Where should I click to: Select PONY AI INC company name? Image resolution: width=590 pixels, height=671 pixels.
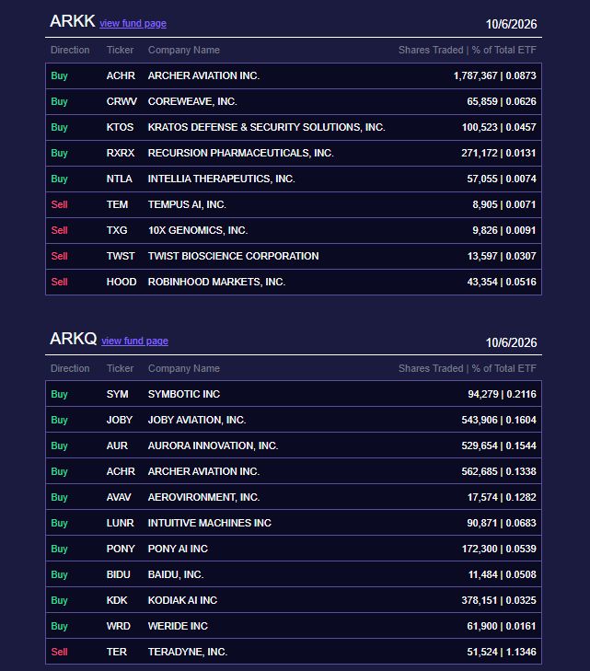coord(178,549)
